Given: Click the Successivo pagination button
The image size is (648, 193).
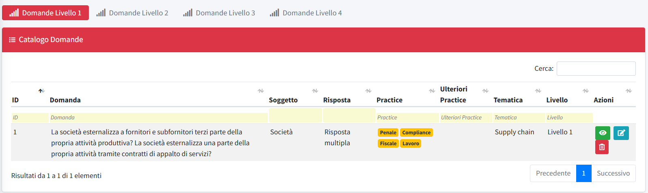Looking at the screenshot, I should 613,173.
